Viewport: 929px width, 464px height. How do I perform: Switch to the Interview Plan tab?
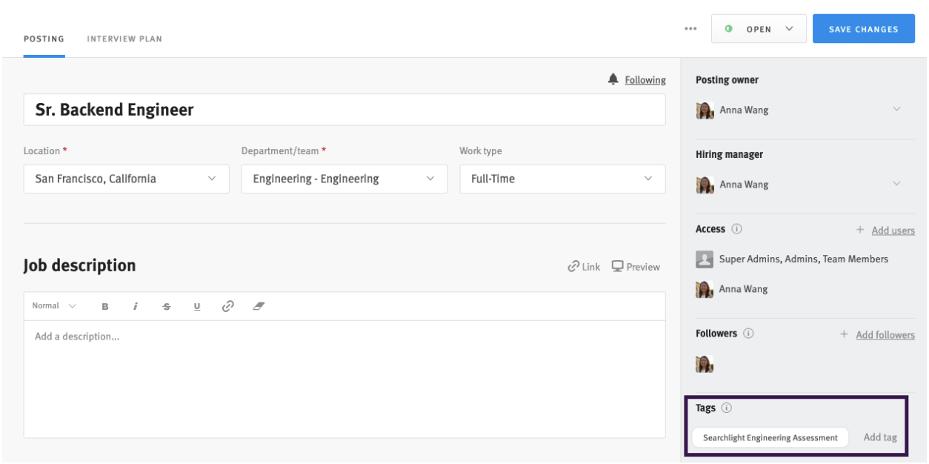124,39
